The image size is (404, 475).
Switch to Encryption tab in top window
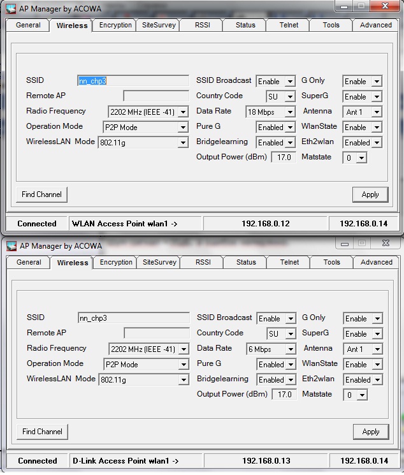pyautogui.click(x=115, y=25)
